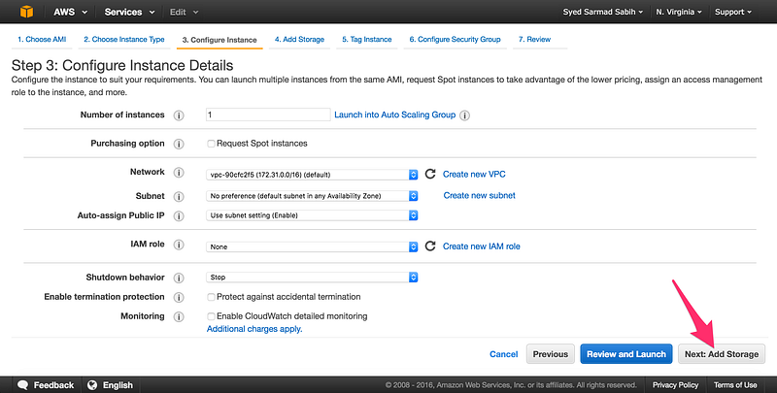Image resolution: width=777 pixels, height=393 pixels.
Task: Show info icon for Monitoring
Action: click(179, 316)
